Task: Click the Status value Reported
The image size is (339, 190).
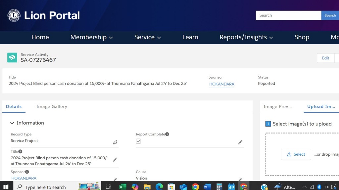Action: (266, 84)
